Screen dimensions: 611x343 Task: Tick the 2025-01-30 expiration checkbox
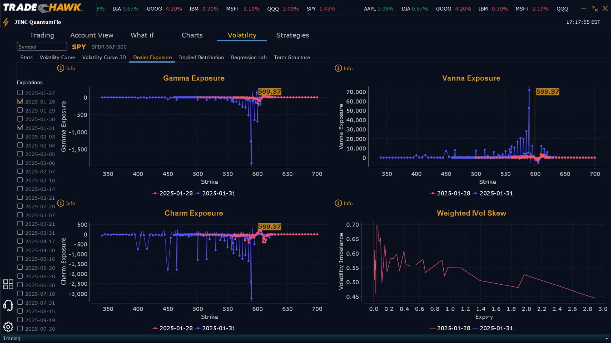coord(20,119)
